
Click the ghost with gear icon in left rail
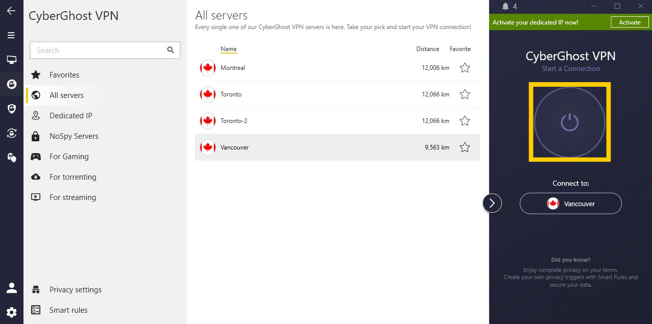(x=11, y=157)
